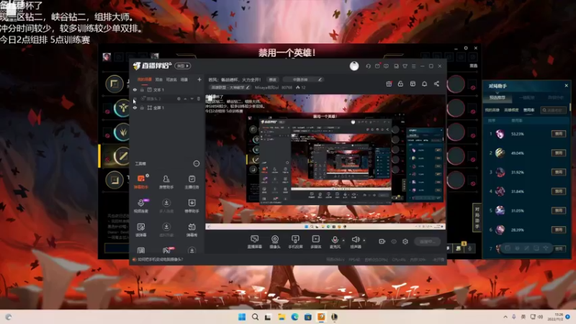Click 禁用 button for rank 3 hero
This screenshot has height=324, width=576.
(559, 172)
